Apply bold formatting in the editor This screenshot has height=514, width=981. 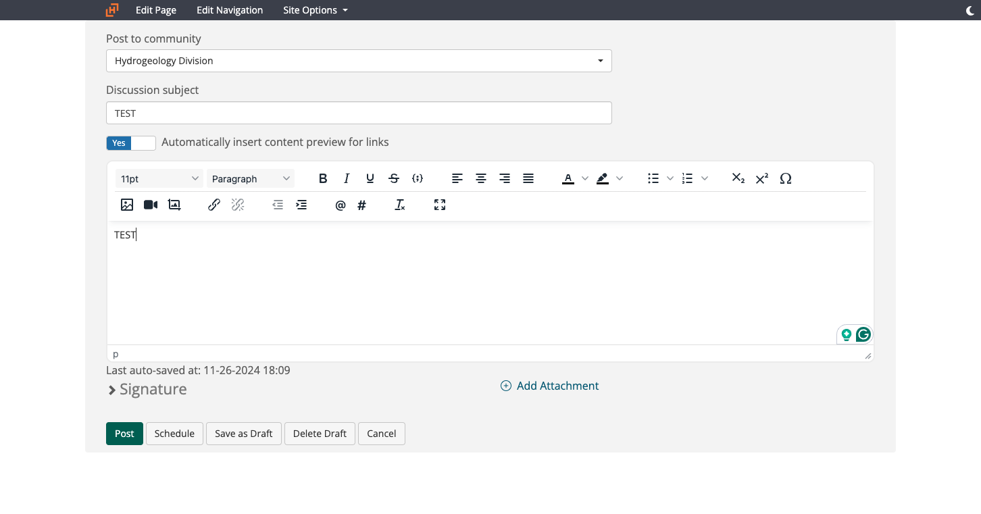click(x=323, y=178)
